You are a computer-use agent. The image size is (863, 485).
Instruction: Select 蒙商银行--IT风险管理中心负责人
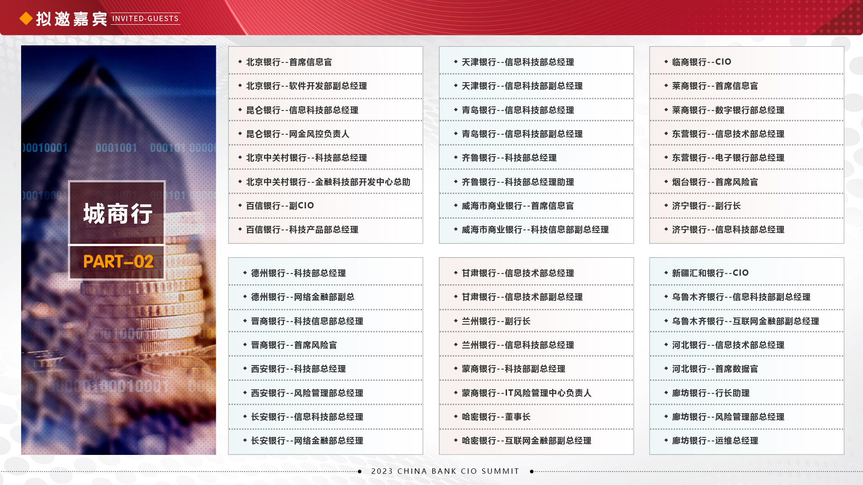click(x=527, y=393)
